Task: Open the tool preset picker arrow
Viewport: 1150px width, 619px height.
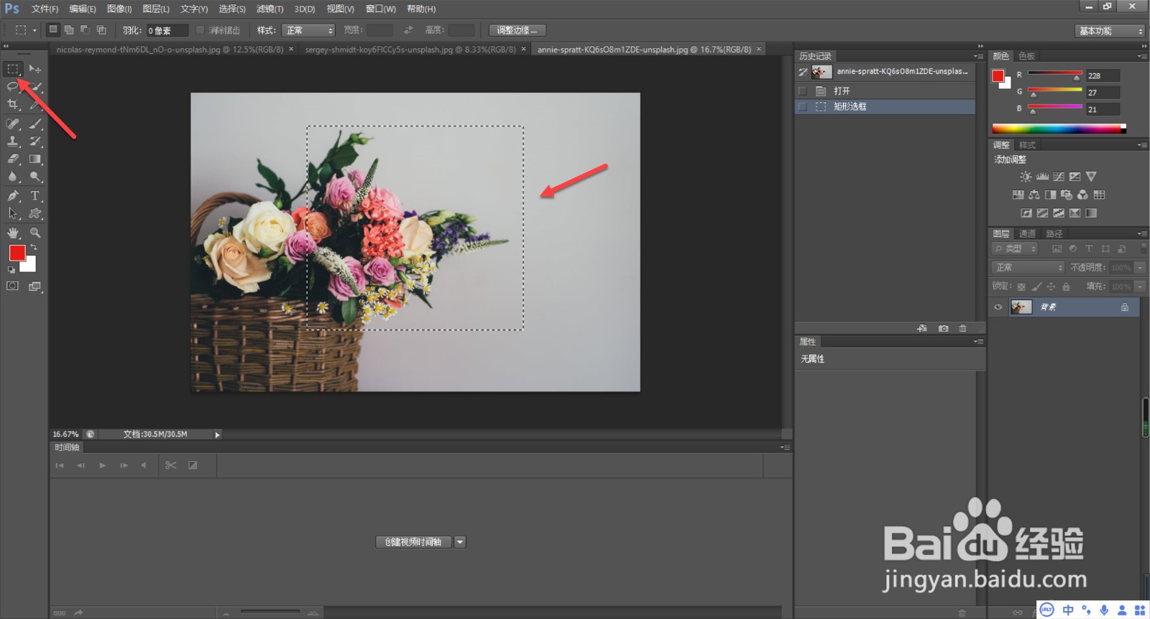Action: pyautogui.click(x=34, y=30)
